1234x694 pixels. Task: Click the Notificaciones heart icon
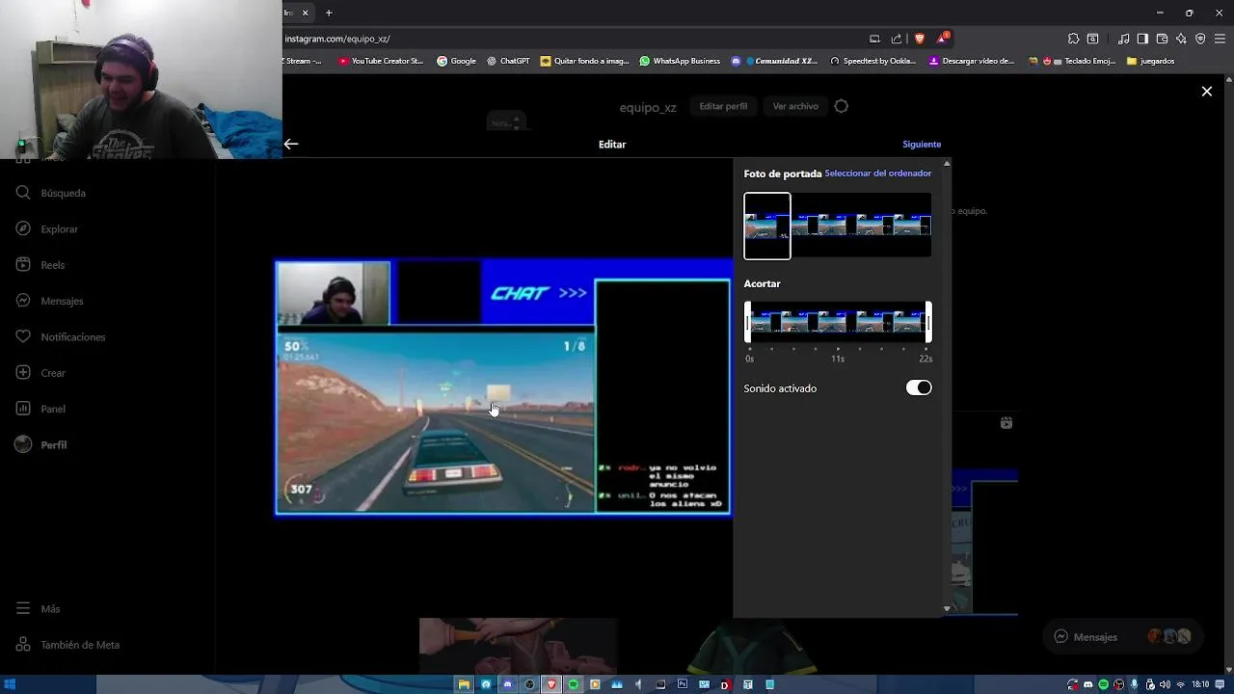point(24,336)
